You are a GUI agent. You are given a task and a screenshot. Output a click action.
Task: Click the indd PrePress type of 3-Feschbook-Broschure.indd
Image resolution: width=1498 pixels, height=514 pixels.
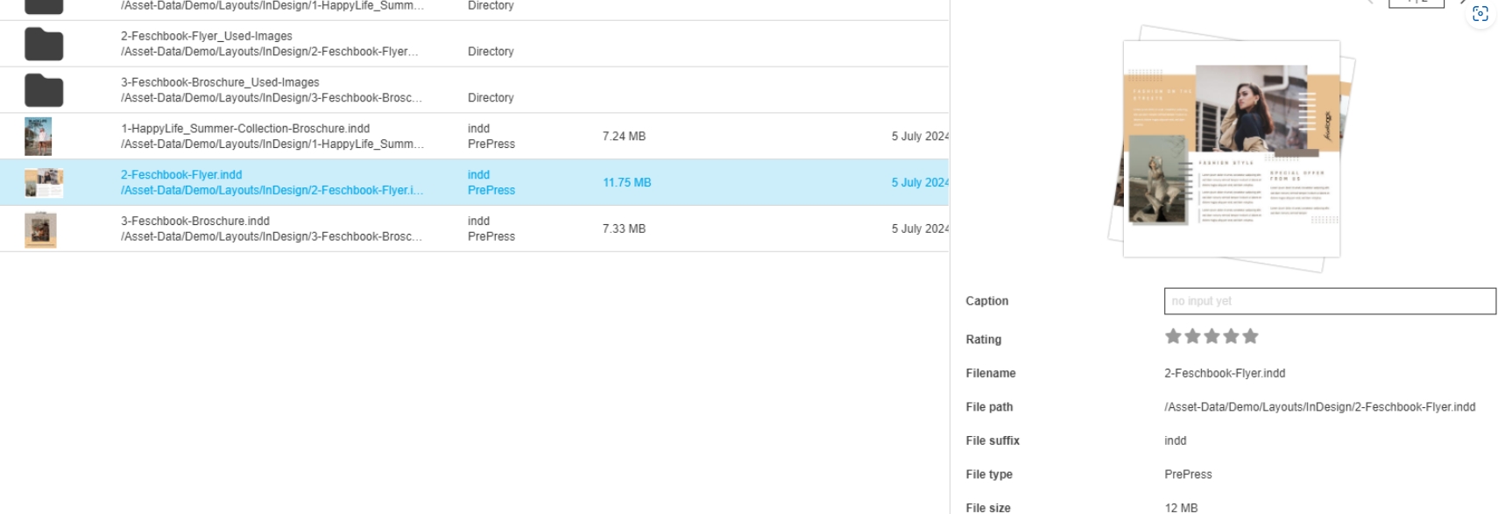(x=491, y=229)
